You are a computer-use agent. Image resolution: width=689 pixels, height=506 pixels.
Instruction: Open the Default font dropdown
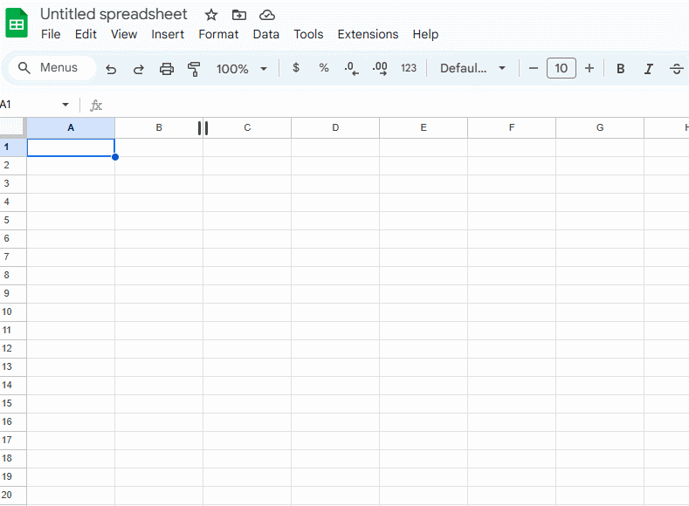click(x=472, y=68)
